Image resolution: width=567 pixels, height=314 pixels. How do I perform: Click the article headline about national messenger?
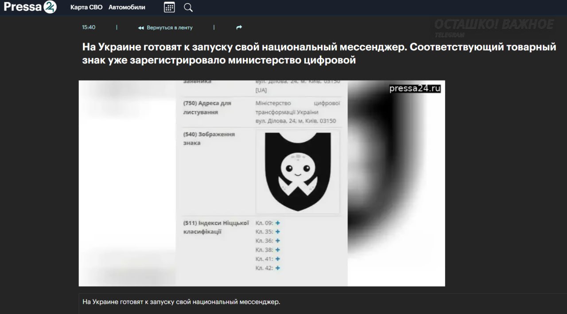(319, 54)
